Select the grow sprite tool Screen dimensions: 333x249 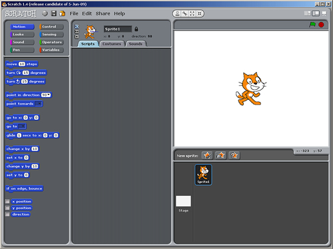192,14
